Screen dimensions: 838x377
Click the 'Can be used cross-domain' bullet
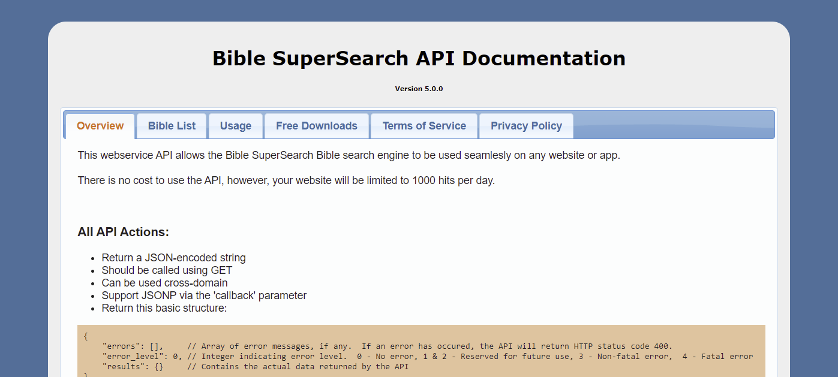164,283
